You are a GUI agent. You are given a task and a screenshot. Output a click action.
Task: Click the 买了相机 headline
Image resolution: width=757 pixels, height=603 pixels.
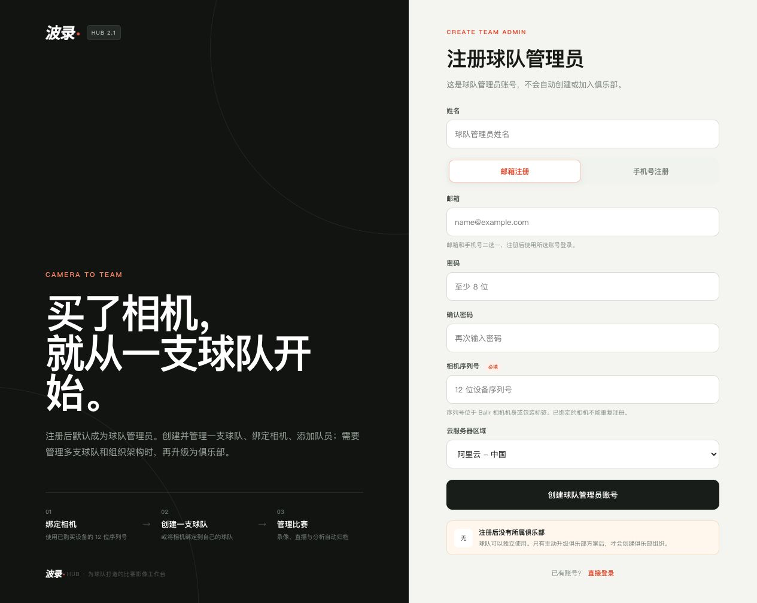click(128, 313)
